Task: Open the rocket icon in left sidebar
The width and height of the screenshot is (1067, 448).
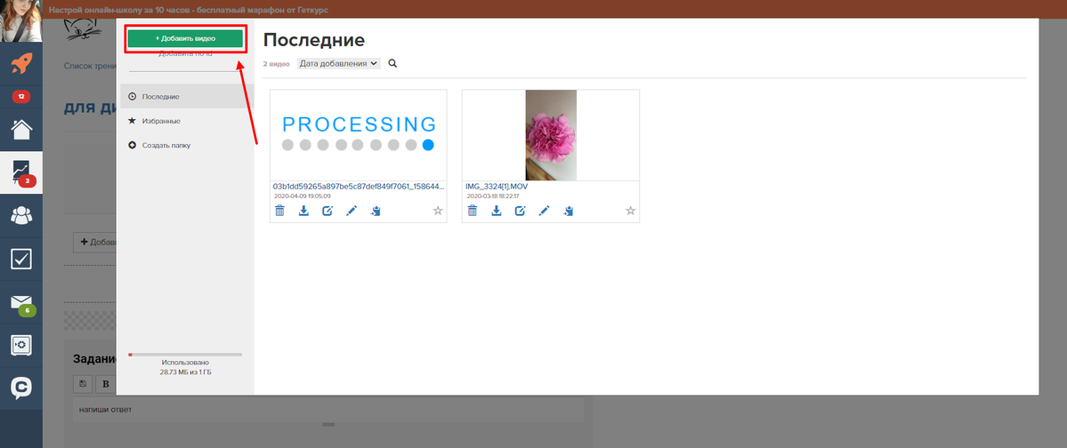Action: pos(21,65)
